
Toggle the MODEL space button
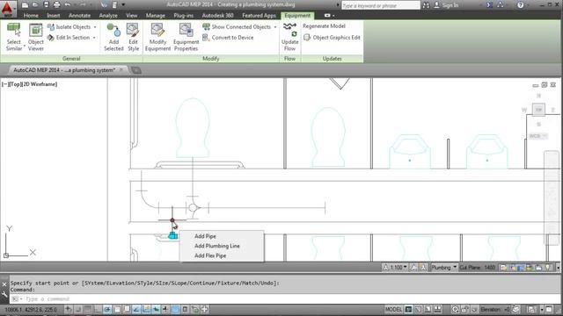[x=393, y=309]
